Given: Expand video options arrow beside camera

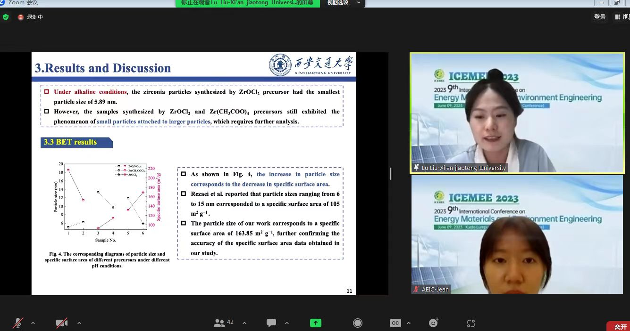Looking at the screenshot, I should coord(79,323).
